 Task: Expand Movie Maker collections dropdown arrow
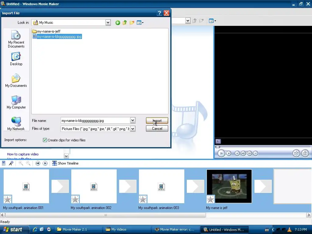[188, 21]
